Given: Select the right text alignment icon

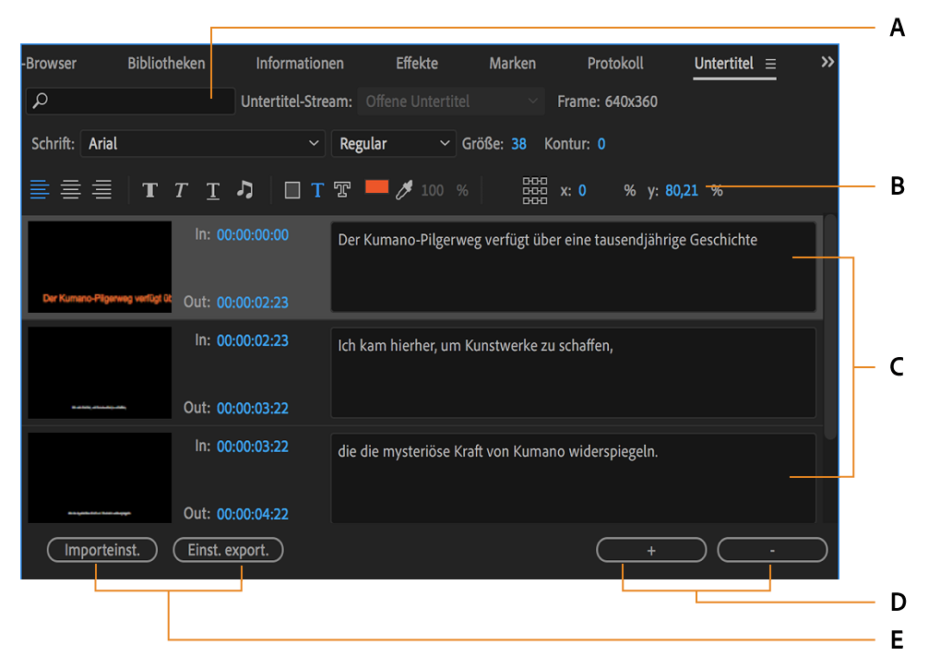Looking at the screenshot, I should click(x=101, y=190).
